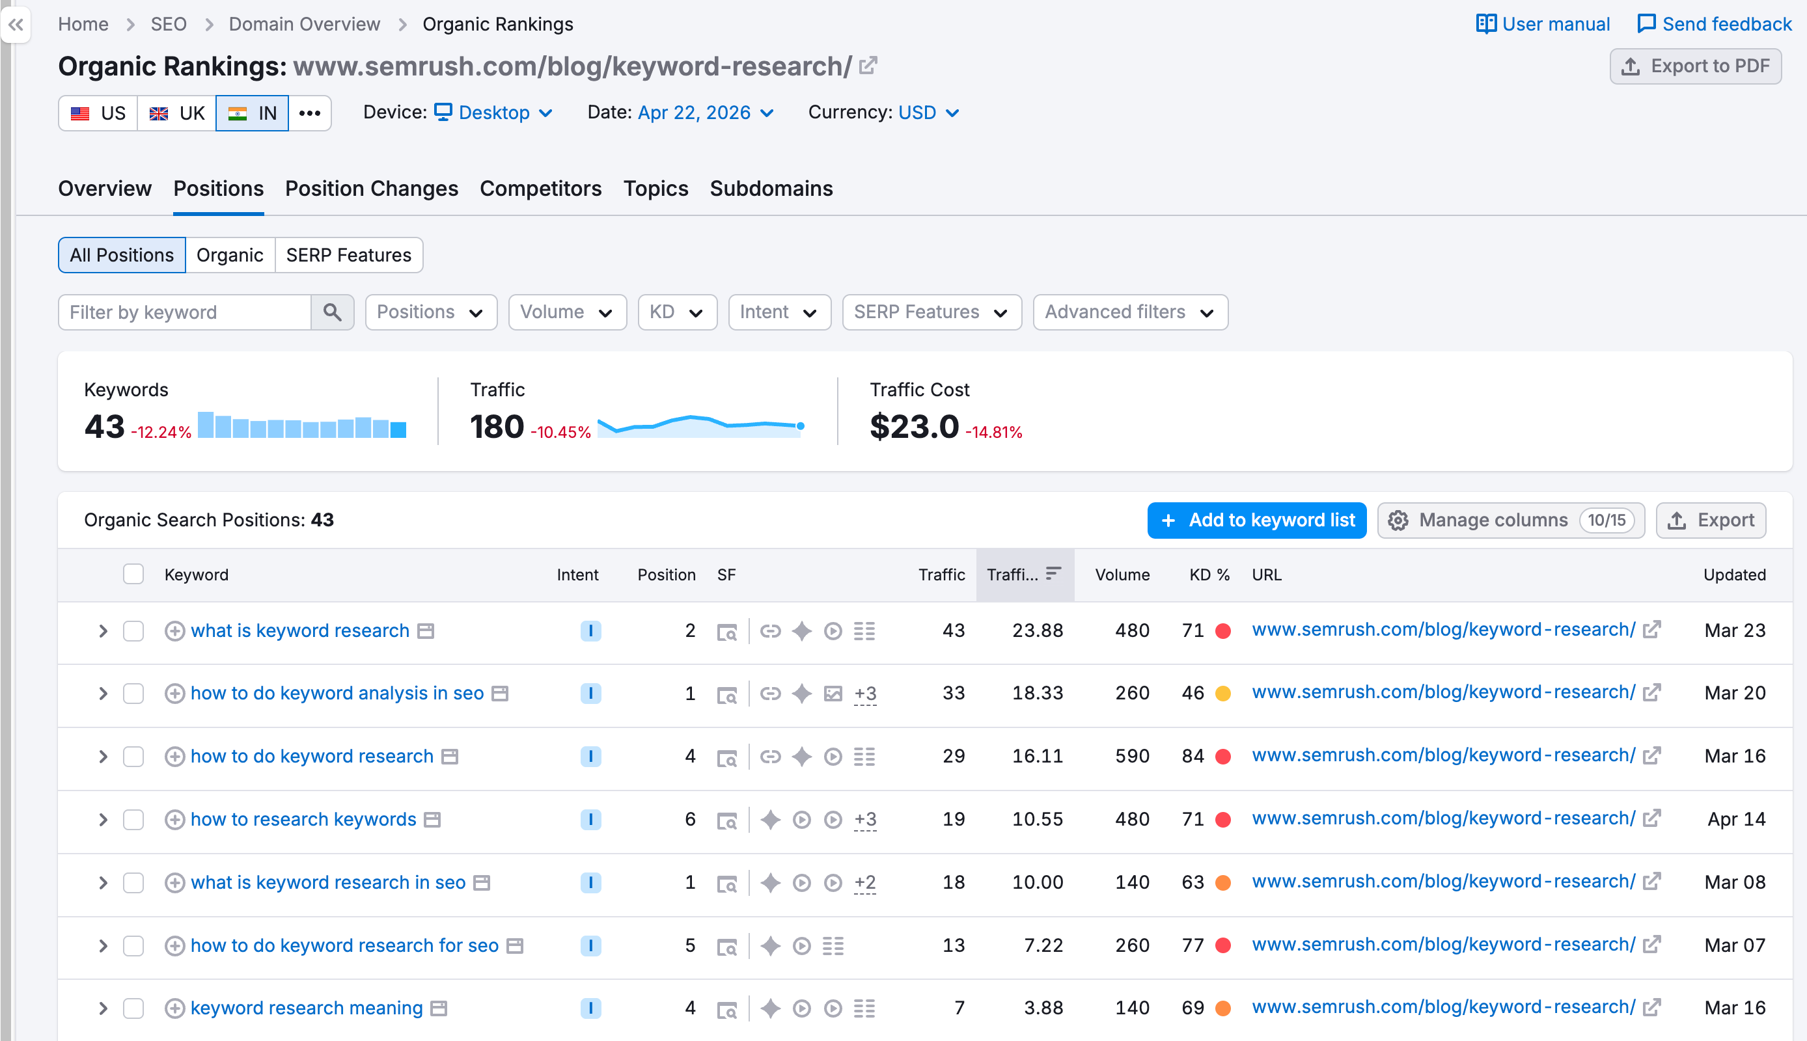1807x1041 pixels.
Task: Click the search magnifier in the keyword filter
Action: (x=333, y=312)
